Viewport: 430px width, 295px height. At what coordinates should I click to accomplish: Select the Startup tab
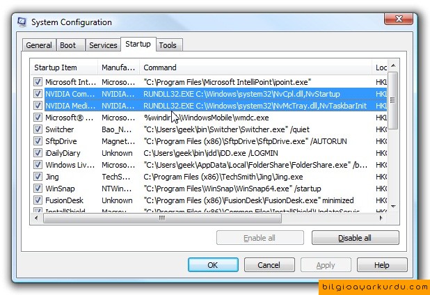click(138, 44)
